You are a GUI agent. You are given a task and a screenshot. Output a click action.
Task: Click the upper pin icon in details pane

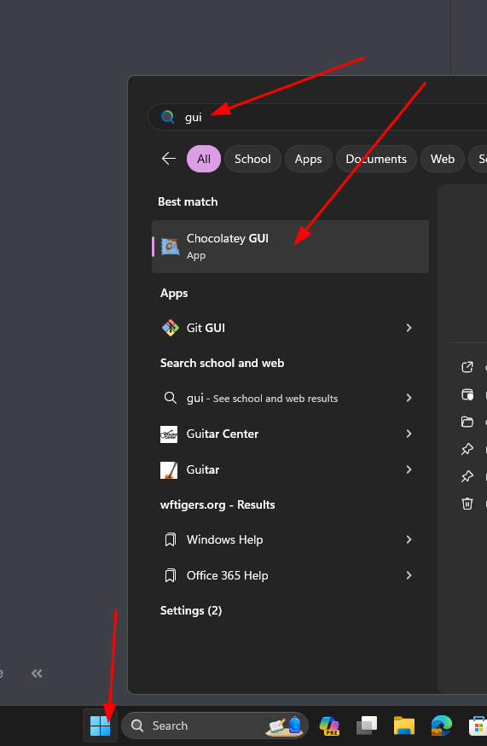coord(467,449)
